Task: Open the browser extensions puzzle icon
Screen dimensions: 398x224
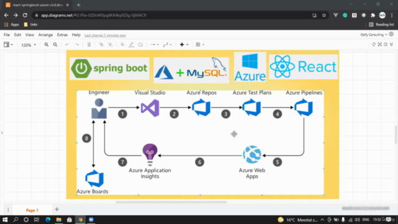Action: click(x=373, y=15)
